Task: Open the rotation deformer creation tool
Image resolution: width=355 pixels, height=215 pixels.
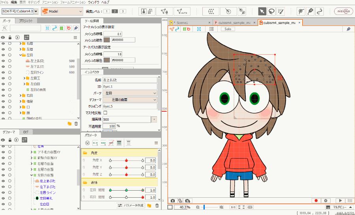Action: 242,11
